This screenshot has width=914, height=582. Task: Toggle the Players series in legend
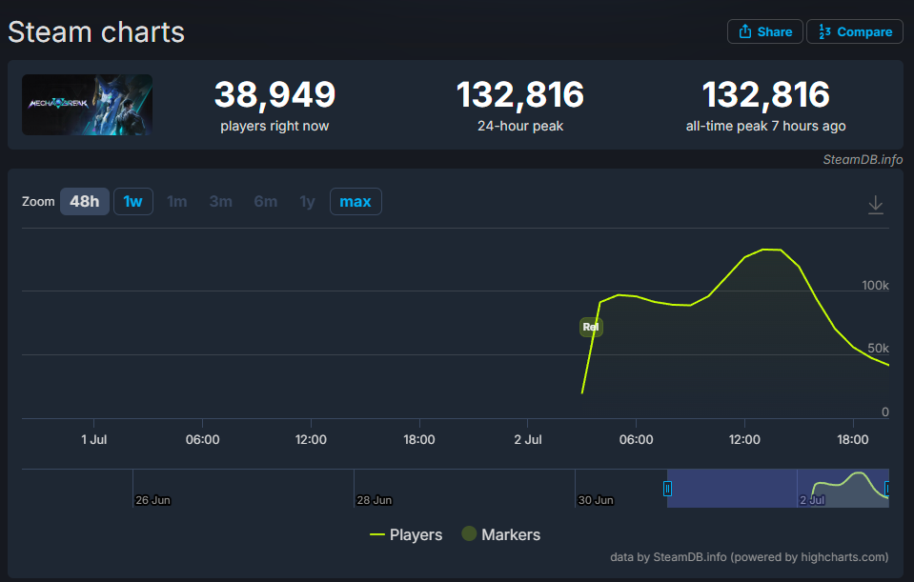pos(406,534)
